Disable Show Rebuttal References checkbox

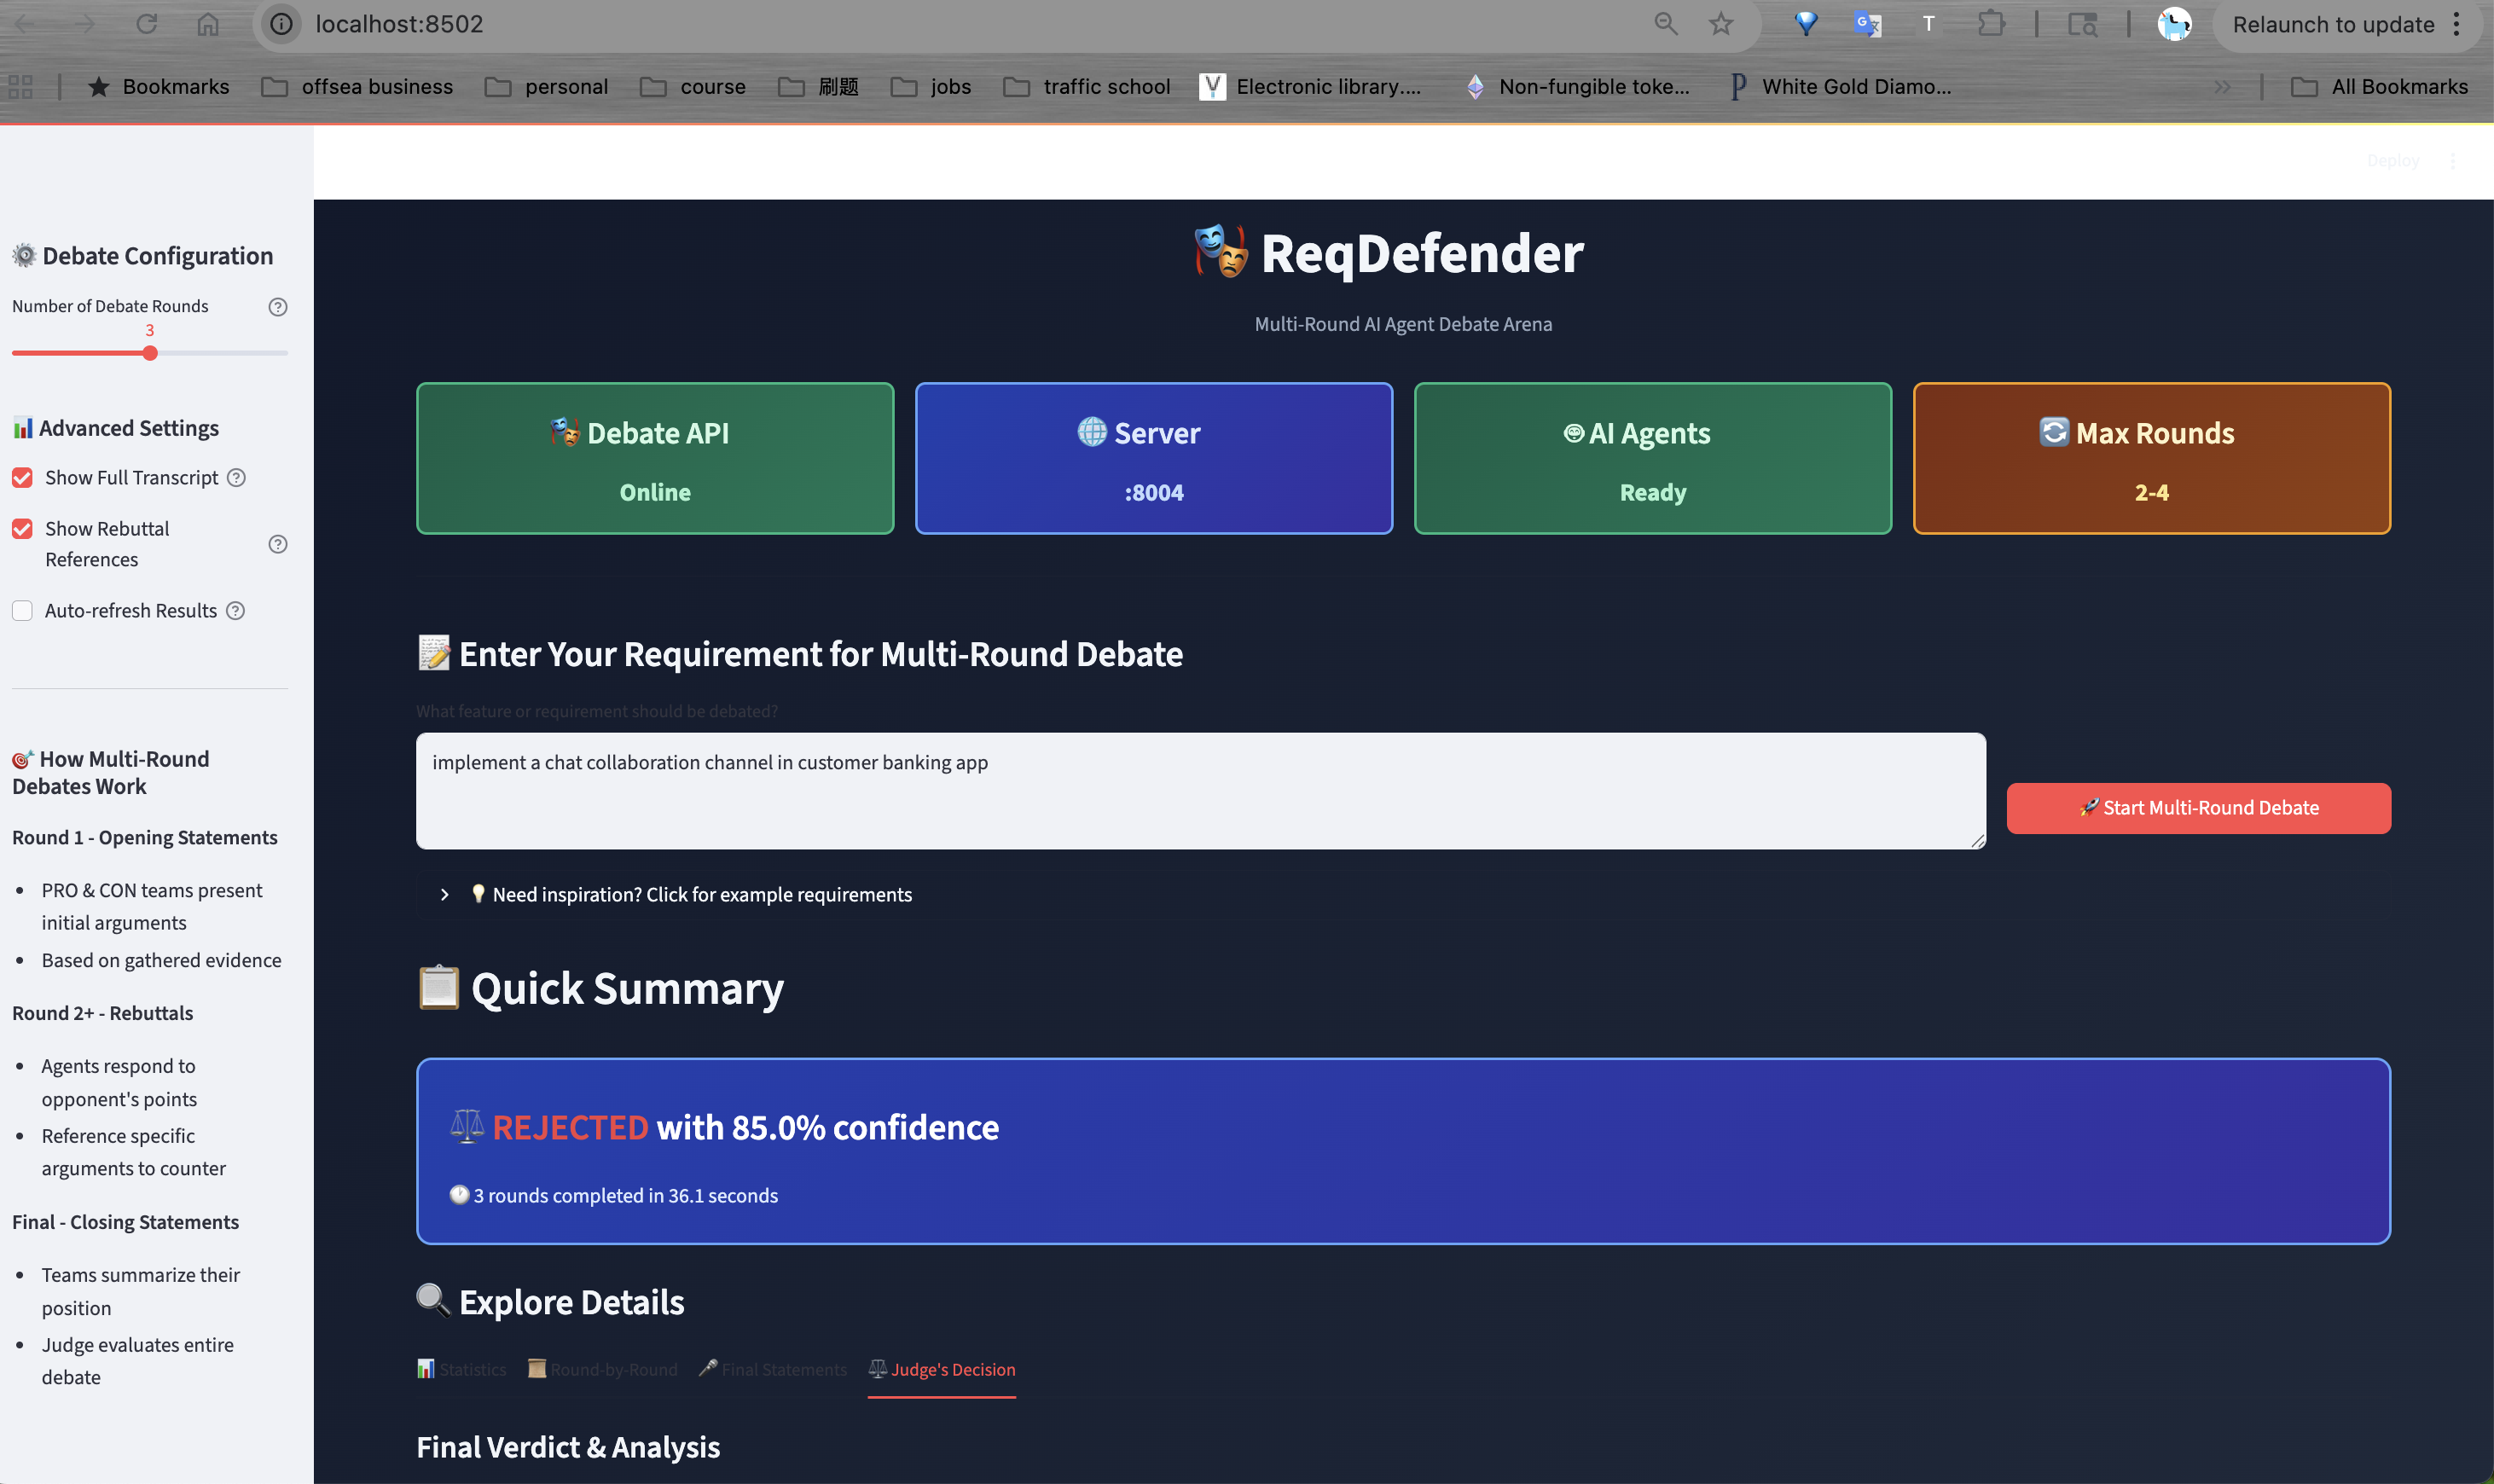point(23,529)
